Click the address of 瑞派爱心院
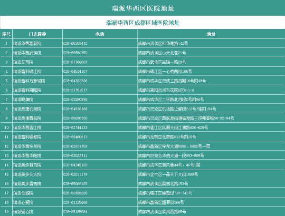The width and height of the screenshot is (285, 216). coord(162,212)
